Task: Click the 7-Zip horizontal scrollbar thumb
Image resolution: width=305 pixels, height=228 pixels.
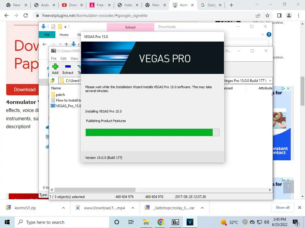Action: [95, 190]
